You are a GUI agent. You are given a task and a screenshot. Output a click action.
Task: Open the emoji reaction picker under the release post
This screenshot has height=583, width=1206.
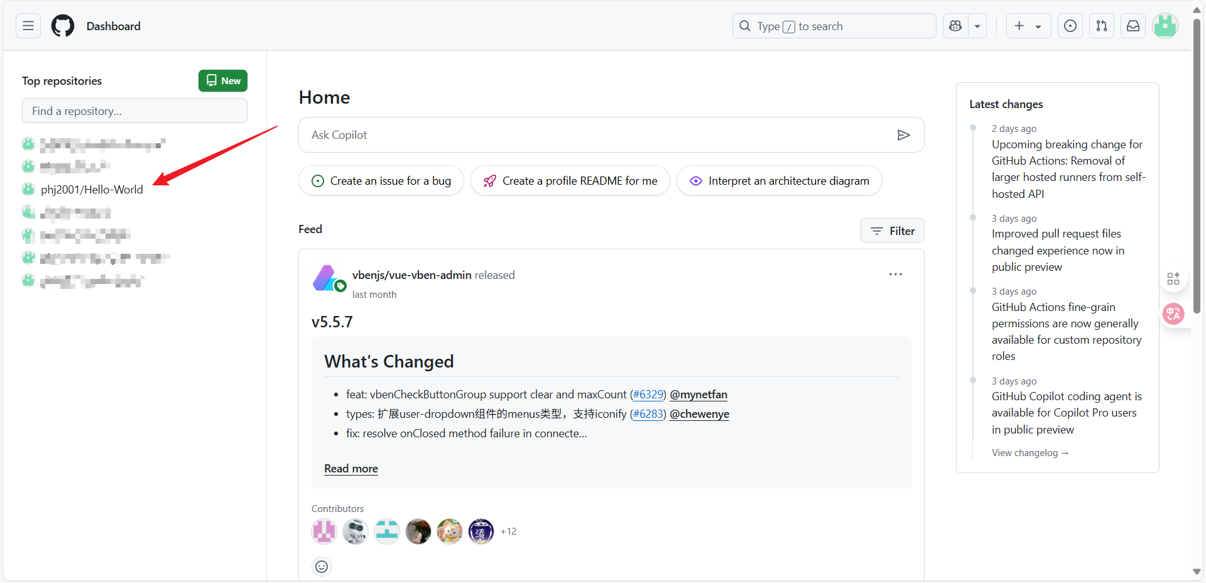click(x=322, y=566)
